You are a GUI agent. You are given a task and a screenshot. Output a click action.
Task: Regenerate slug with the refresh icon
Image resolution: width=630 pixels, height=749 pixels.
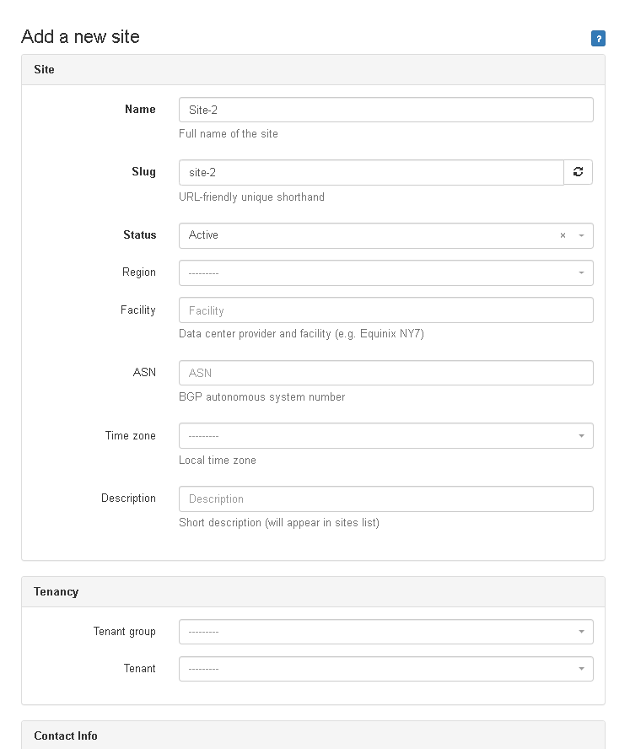[x=578, y=172]
